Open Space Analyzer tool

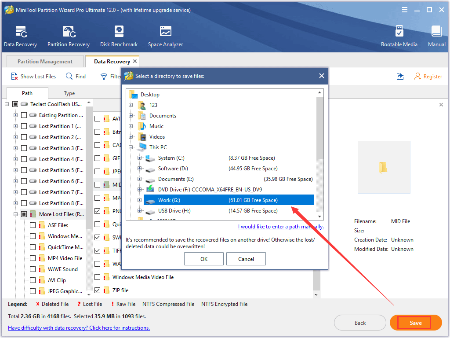point(165,36)
